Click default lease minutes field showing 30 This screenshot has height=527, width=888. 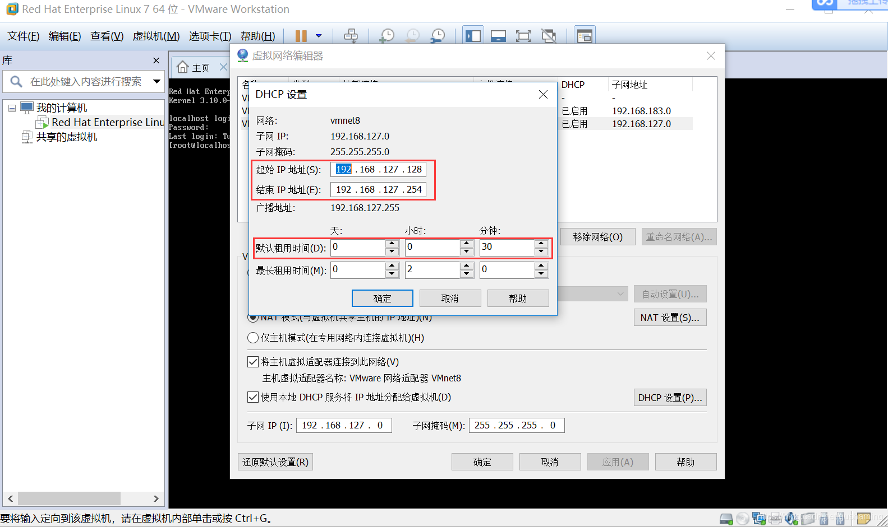[x=507, y=247]
